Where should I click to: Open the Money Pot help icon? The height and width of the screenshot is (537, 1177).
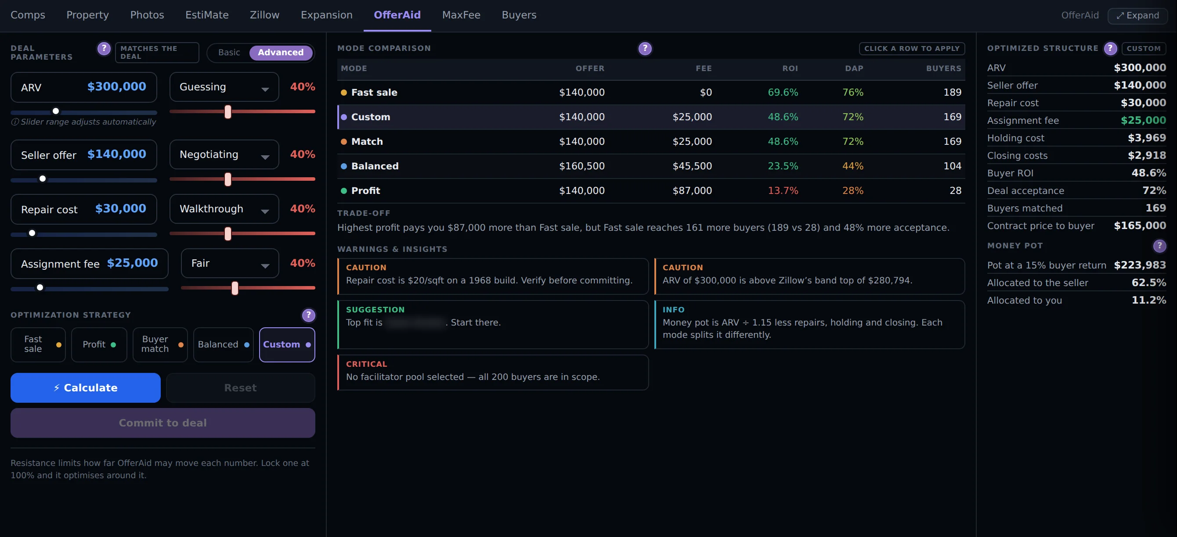1159,246
